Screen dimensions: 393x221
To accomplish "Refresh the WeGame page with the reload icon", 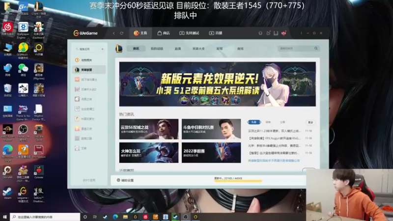I will coord(121,33).
